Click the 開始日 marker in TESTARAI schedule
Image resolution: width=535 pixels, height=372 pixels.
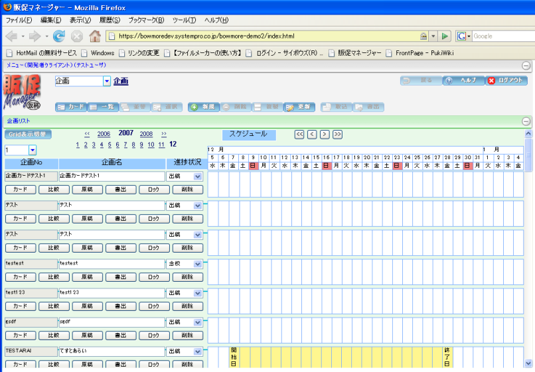pos(234,357)
